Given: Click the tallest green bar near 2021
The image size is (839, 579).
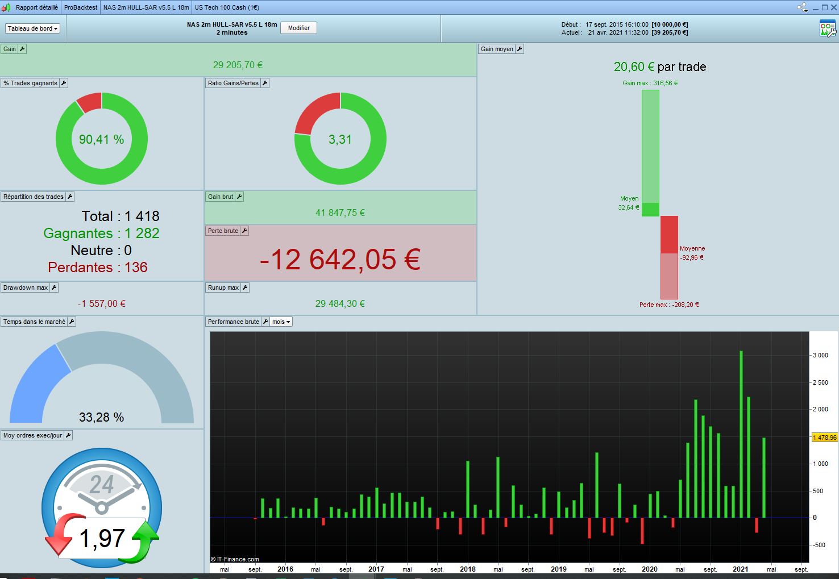Looking at the screenshot, I should tap(741, 434).
